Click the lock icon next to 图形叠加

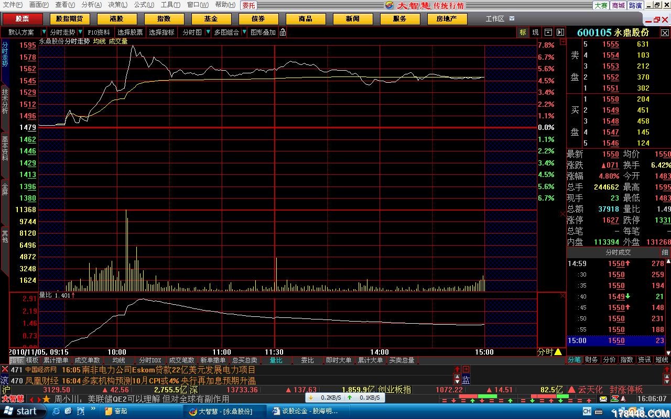click(x=283, y=32)
